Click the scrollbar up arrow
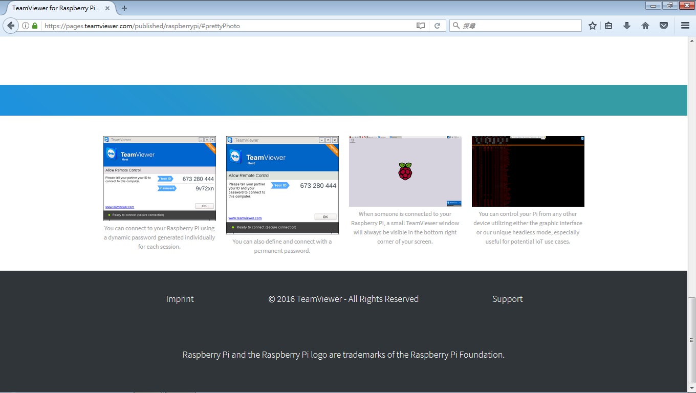 pyautogui.click(x=691, y=40)
